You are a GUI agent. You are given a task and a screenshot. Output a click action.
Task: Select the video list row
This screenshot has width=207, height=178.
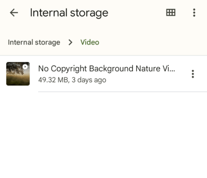pyautogui.click(x=103, y=74)
